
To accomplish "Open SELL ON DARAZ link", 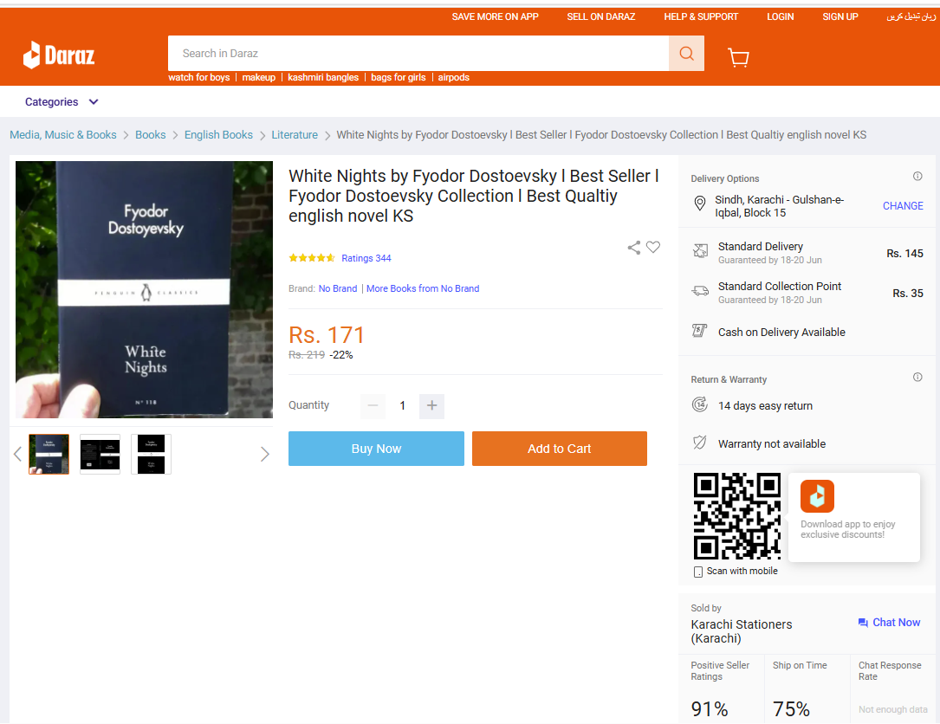I will (x=600, y=16).
